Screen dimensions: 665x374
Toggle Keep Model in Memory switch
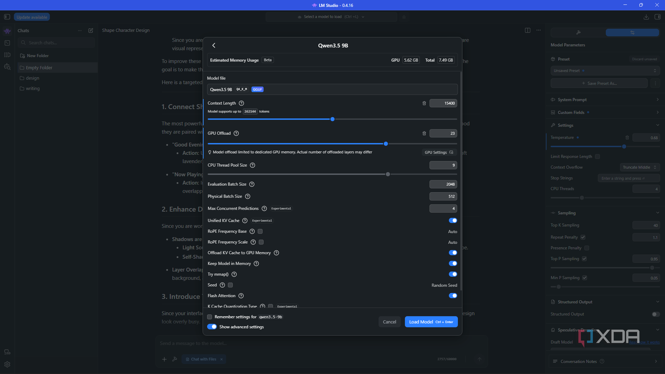(x=453, y=264)
